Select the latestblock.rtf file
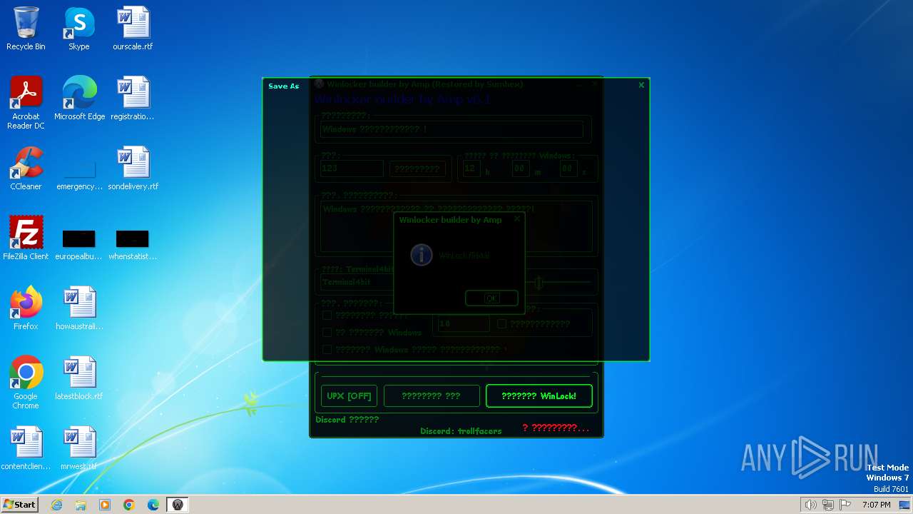Screen dimensions: 913x514 79,379
